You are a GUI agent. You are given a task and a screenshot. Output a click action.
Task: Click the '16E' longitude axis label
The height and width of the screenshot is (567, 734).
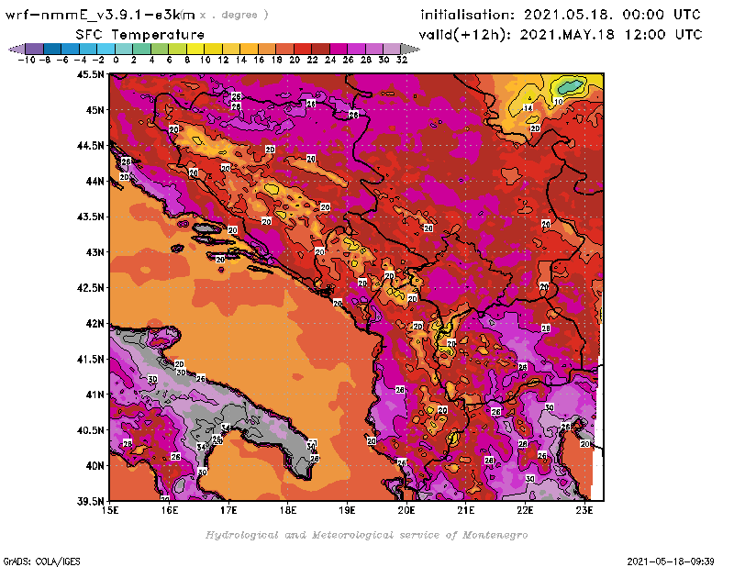point(170,510)
